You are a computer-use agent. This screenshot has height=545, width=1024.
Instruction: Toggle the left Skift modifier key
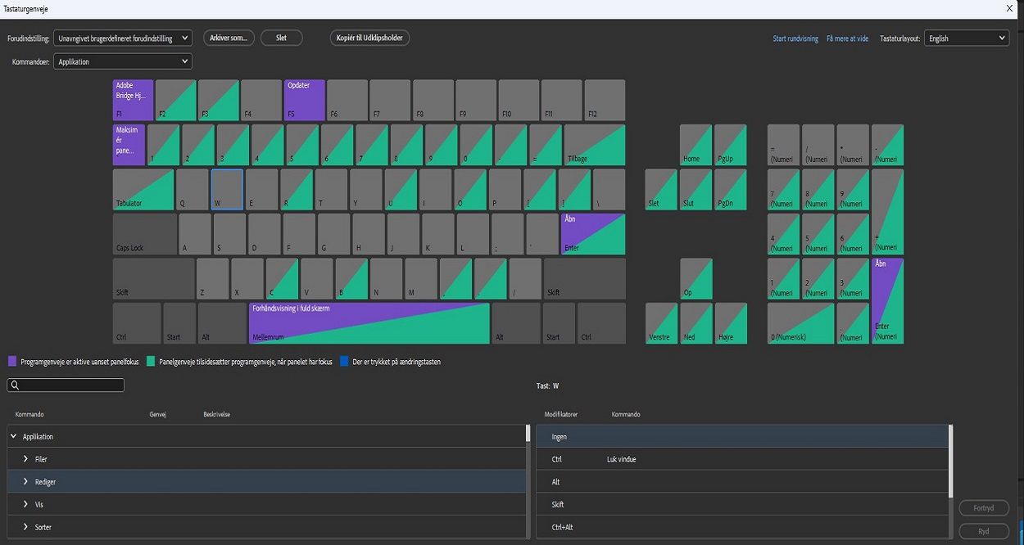click(153, 279)
